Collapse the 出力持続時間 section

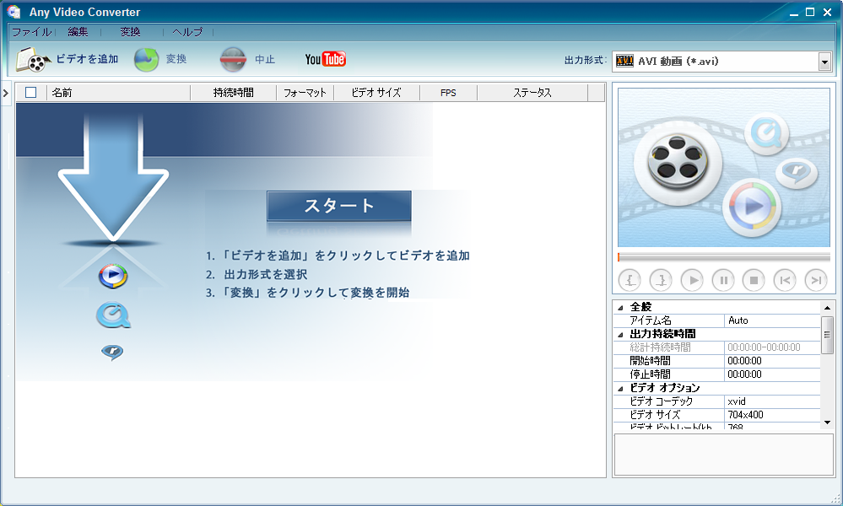click(x=620, y=335)
